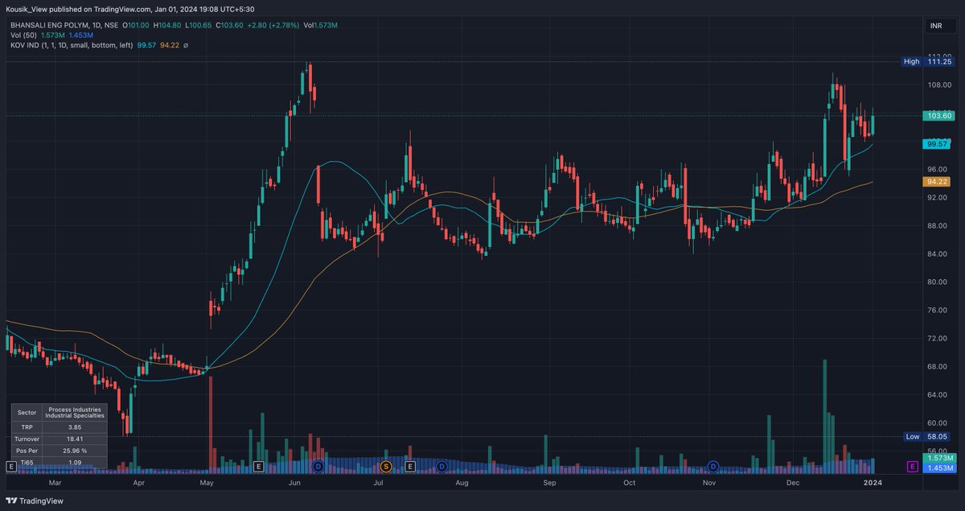The width and height of the screenshot is (965, 511).
Task: Click the 108.00 price axis label
Action: click(940, 84)
